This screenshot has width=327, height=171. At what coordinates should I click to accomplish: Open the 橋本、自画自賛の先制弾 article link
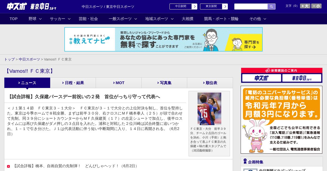[76, 166]
